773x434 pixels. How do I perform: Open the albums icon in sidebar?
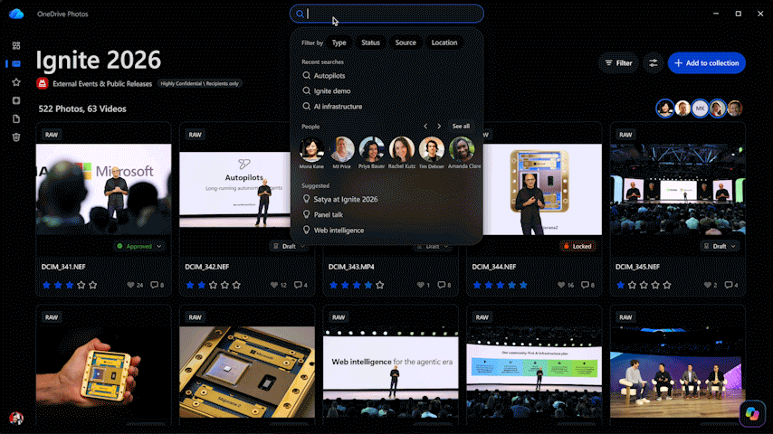[x=16, y=100]
